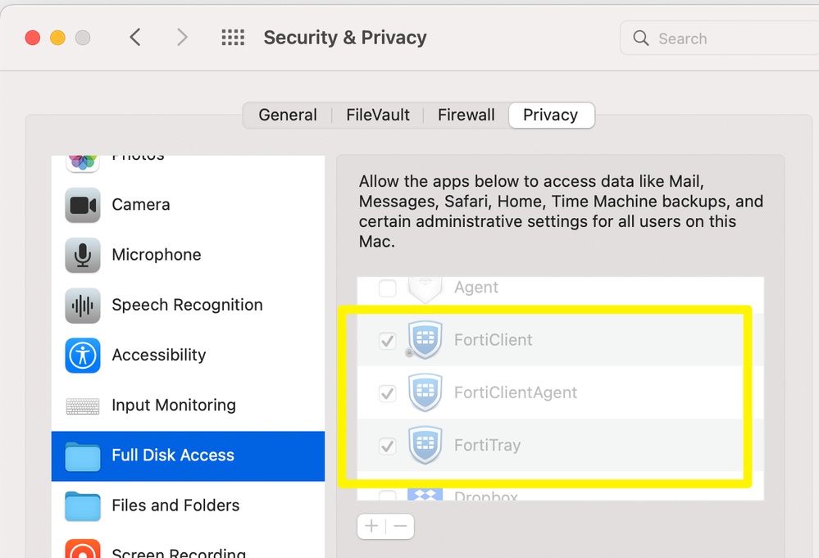Switch to the General tab

288,116
